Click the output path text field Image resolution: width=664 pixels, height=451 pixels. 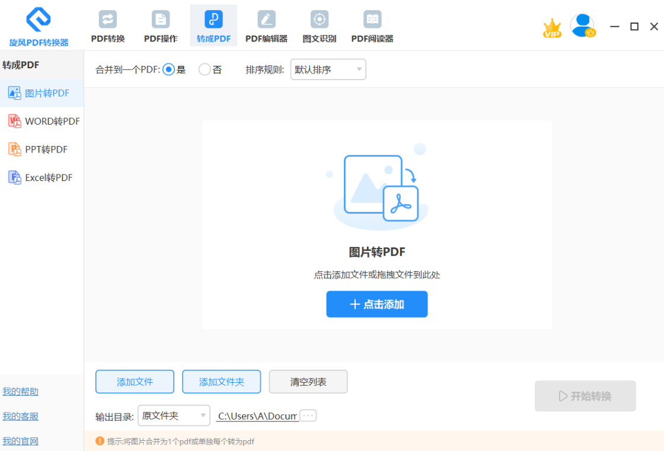(257, 416)
